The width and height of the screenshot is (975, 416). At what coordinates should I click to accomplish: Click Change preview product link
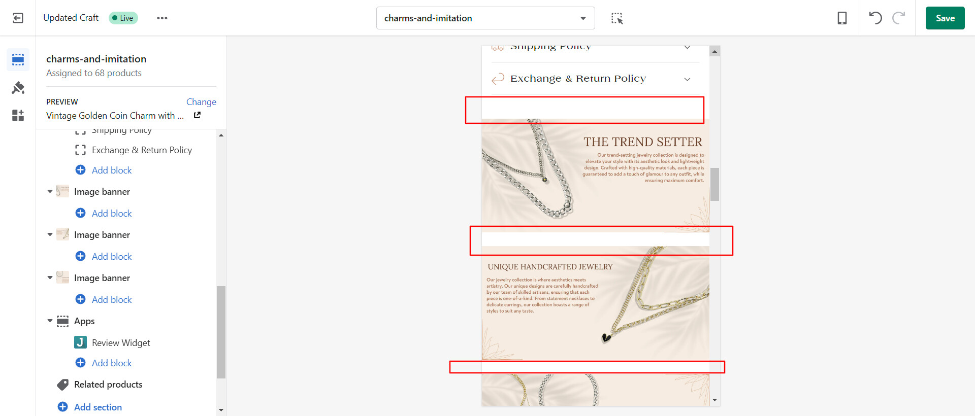coord(201,102)
